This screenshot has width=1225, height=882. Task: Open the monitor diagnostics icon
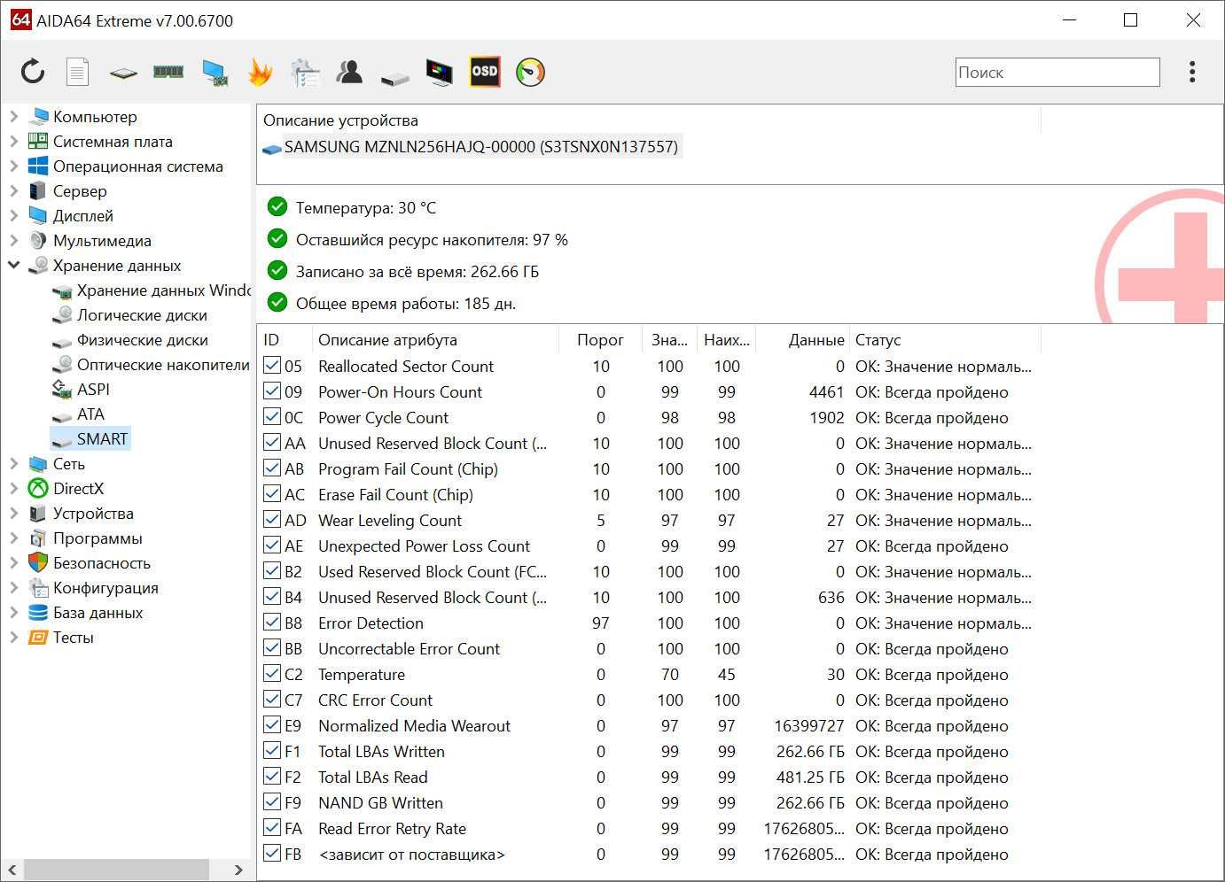pos(439,72)
